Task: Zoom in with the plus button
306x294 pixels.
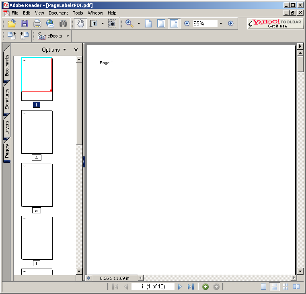Action: coord(231,23)
